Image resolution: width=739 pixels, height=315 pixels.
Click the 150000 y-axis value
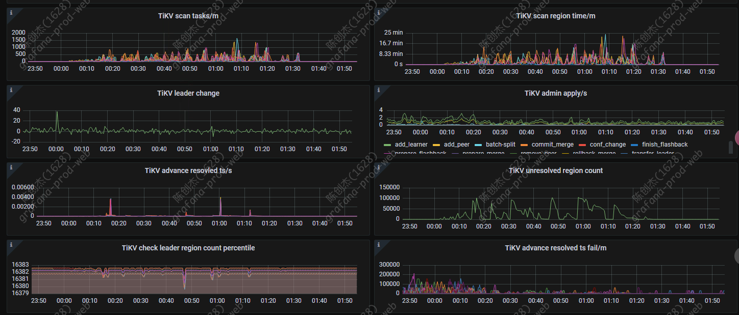pyautogui.click(x=389, y=187)
